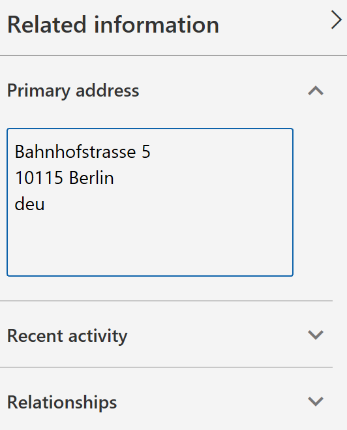Click the deu country line
The width and height of the screenshot is (347, 430).
[x=29, y=204]
